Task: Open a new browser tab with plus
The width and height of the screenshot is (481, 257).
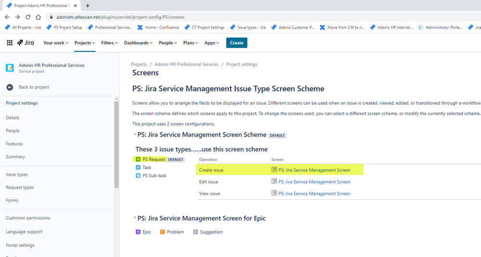Action: [88, 5]
